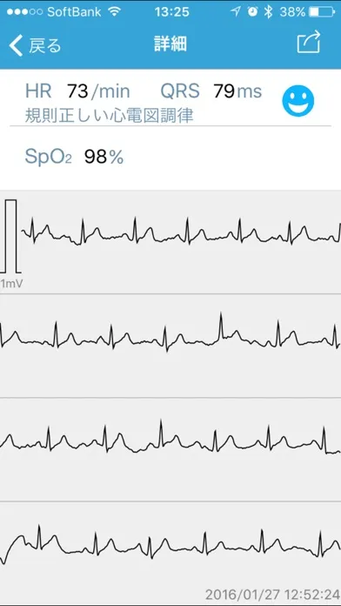Tap the back chevron arrow
341x606 pixels.
tap(16, 44)
